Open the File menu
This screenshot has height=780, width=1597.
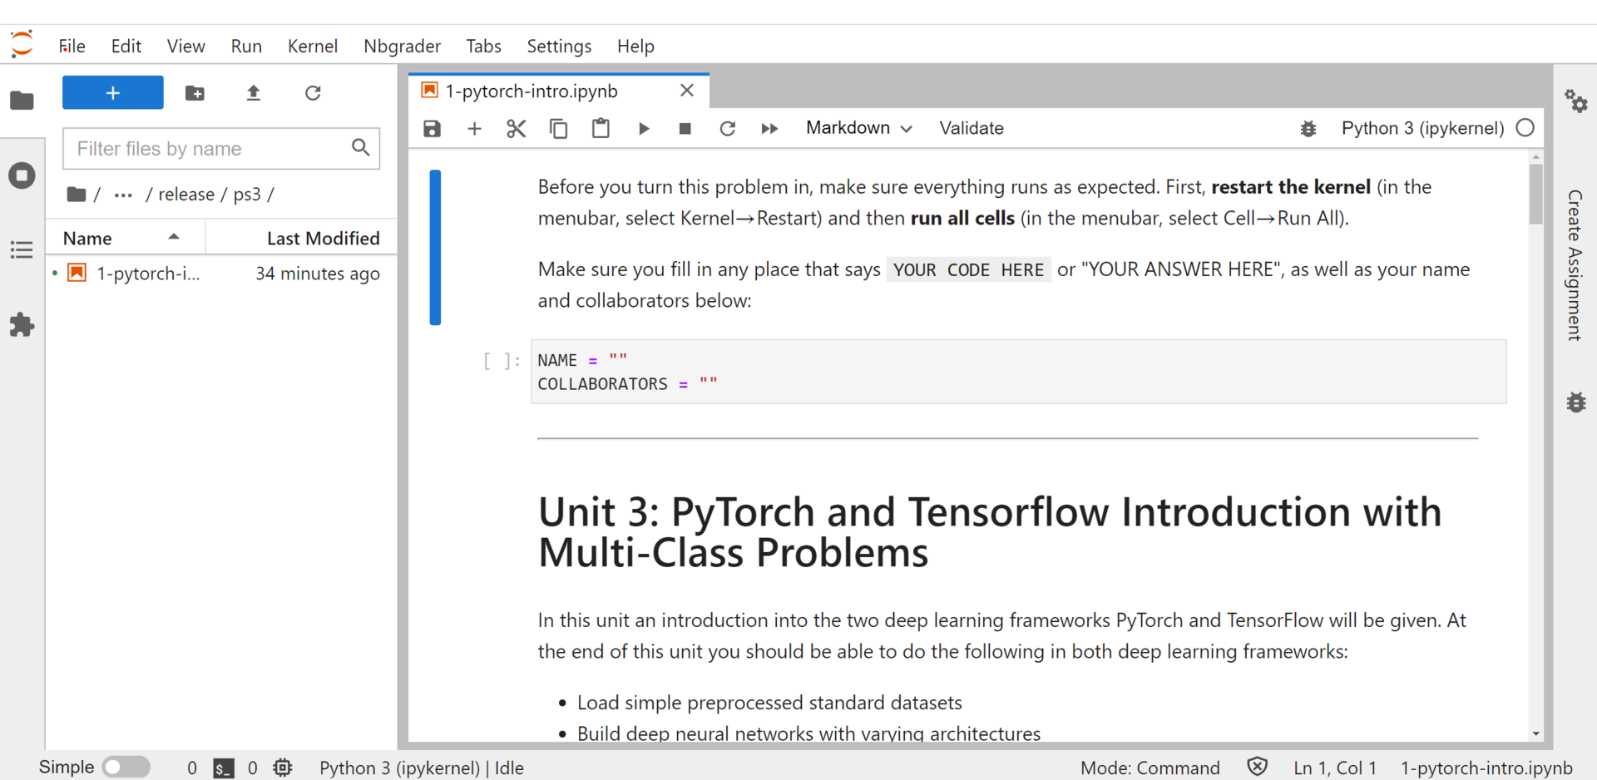[72, 46]
